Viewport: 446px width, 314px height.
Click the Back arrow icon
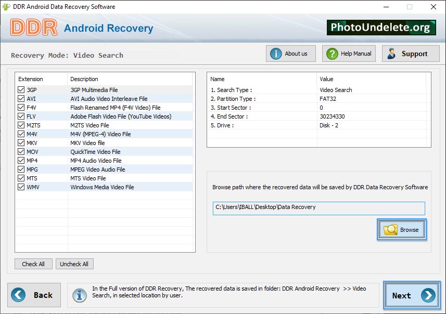(x=18, y=295)
